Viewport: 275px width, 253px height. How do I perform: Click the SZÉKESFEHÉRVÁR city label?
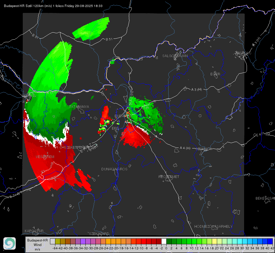pos(80,148)
